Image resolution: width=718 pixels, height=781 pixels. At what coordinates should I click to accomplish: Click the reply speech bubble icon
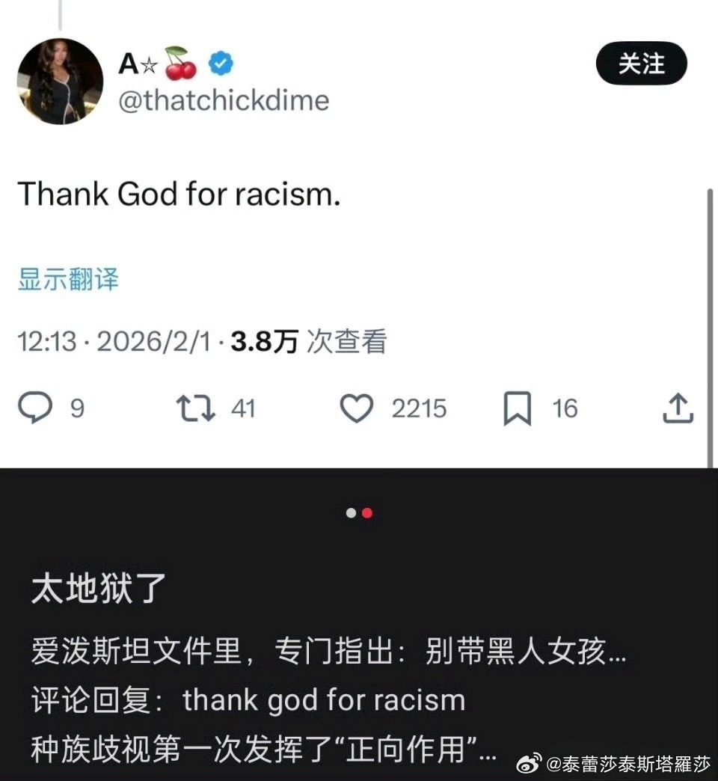click(x=35, y=408)
